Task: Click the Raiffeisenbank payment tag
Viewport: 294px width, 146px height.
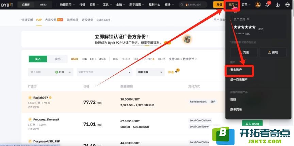Action: point(198,102)
